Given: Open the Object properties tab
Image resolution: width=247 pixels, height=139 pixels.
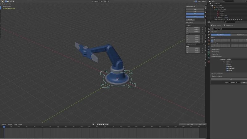Looking at the screenshot, I should (x=209, y=44).
